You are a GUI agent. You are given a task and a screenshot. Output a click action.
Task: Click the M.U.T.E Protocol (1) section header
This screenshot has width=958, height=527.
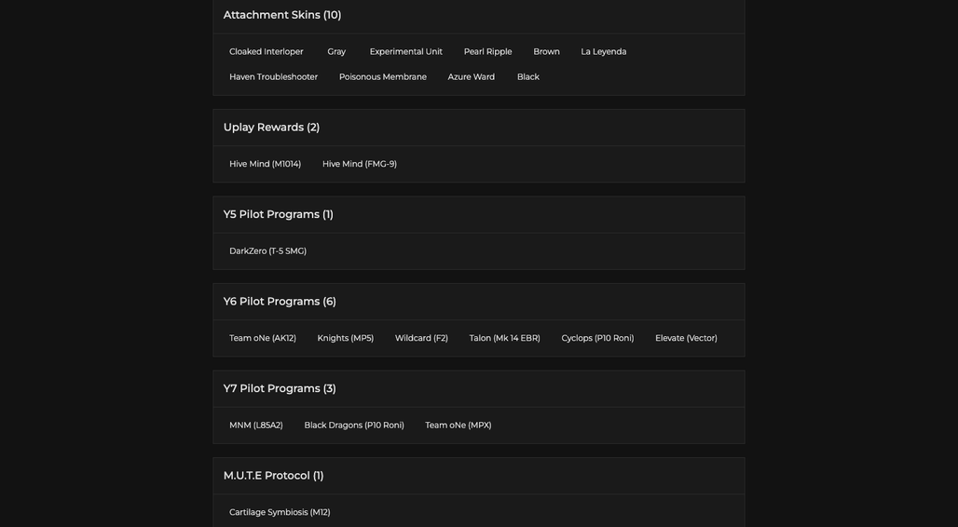(478, 476)
